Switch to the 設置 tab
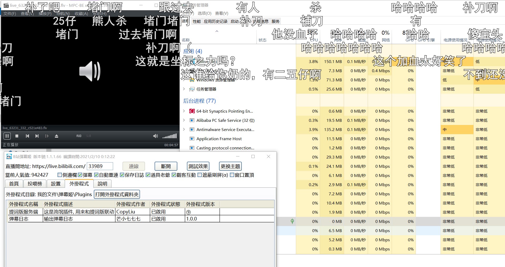 pyautogui.click(x=55, y=184)
